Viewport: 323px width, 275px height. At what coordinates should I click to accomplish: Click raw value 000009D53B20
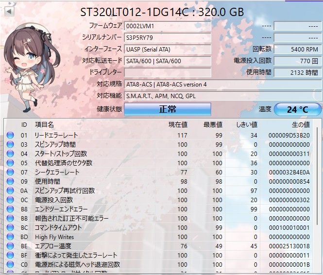click(x=289, y=136)
